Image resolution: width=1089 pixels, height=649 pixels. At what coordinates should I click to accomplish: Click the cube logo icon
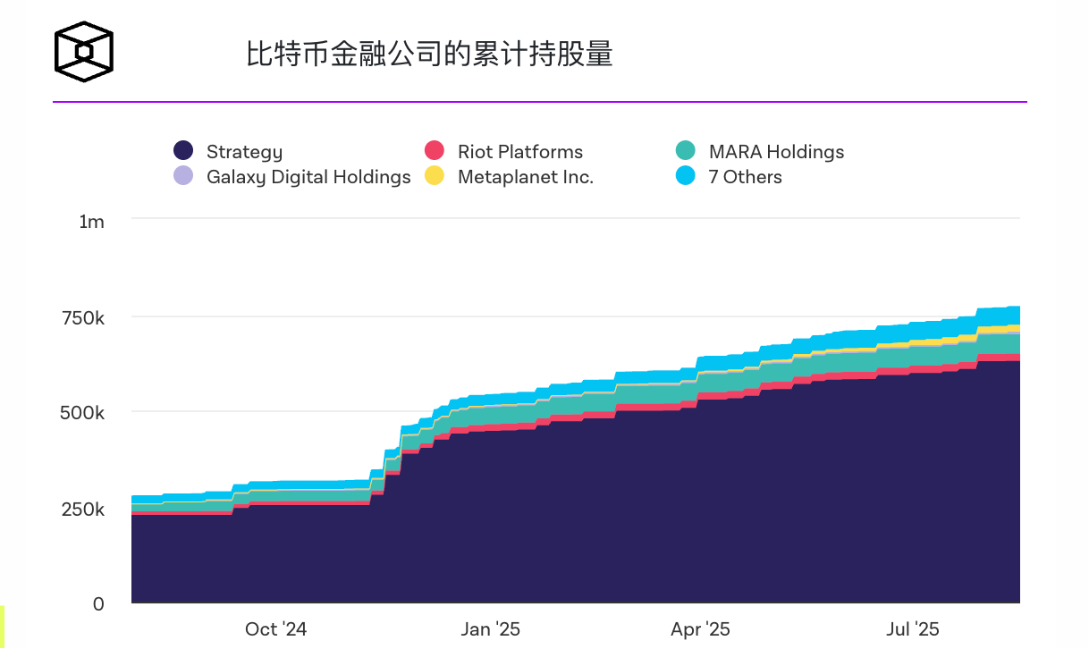pyautogui.click(x=84, y=52)
